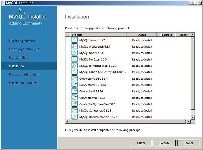The height and width of the screenshot is (150, 203).
Task: Click the MySQL Workbench 6.2.4 product icon
Action: coord(74,46)
